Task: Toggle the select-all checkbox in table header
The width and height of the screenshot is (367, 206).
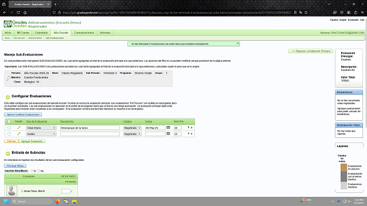Action: coord(9,121)
